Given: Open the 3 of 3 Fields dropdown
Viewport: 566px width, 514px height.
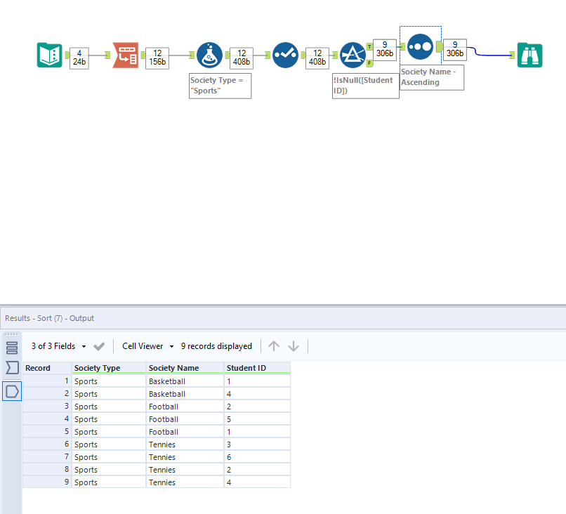Looking at the screenshot, I should coord(58,346).
